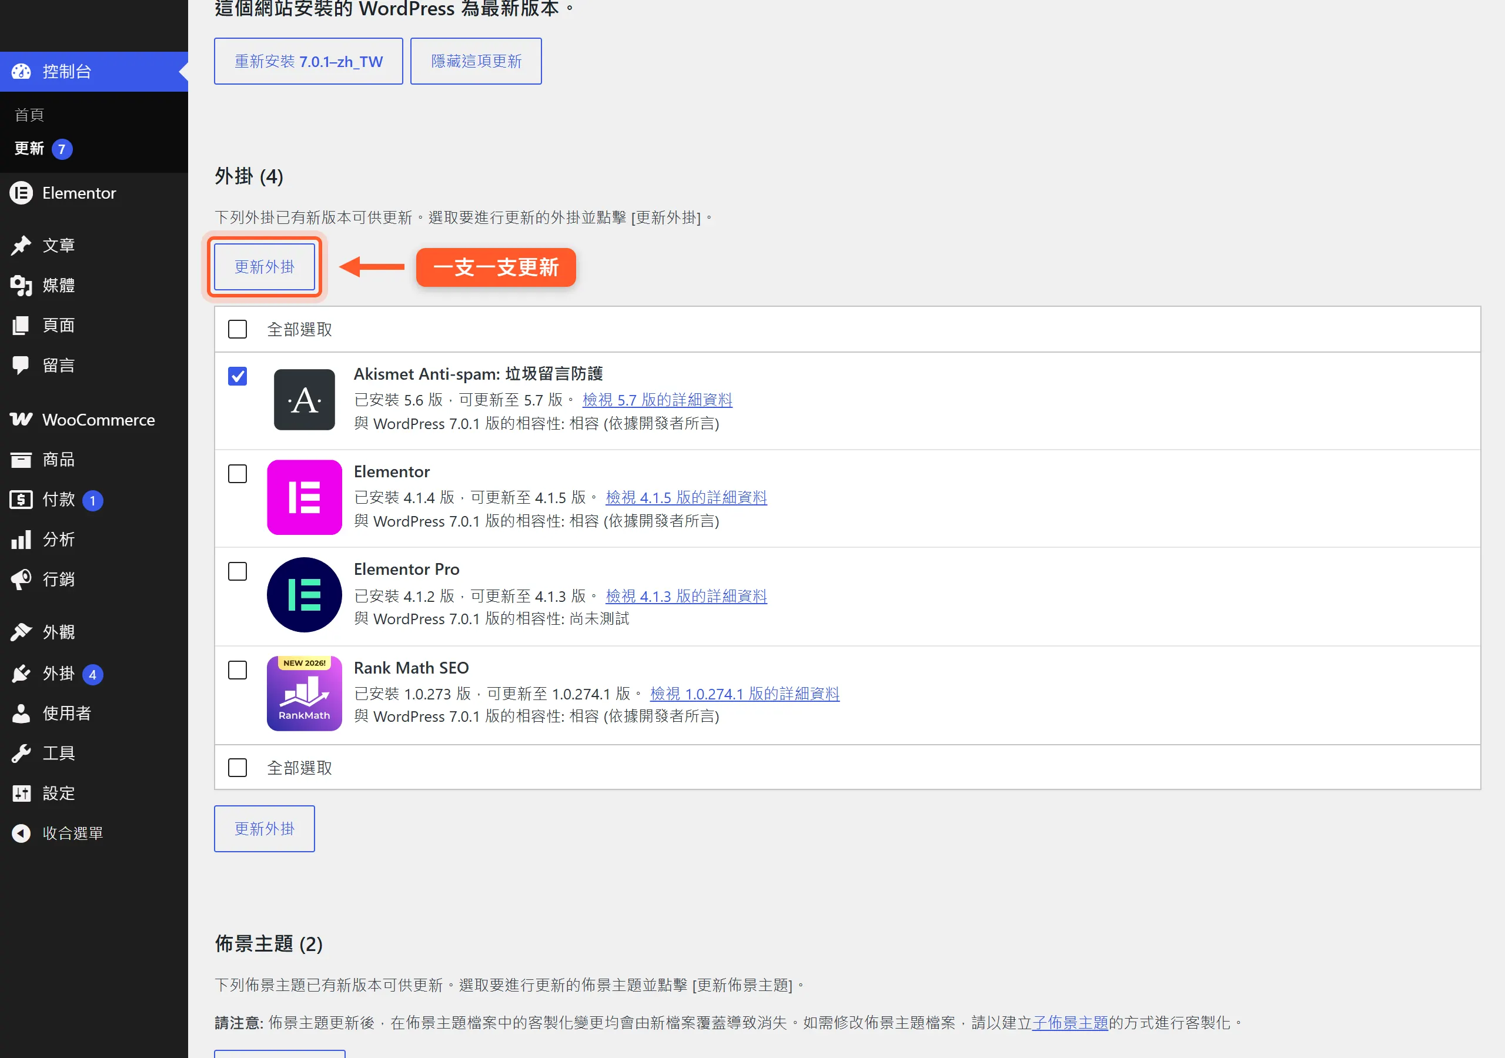Click the 使用者 person icon
This screenshot has height=1058, width=1505.
pyautogui.click(x=21, y=713)
